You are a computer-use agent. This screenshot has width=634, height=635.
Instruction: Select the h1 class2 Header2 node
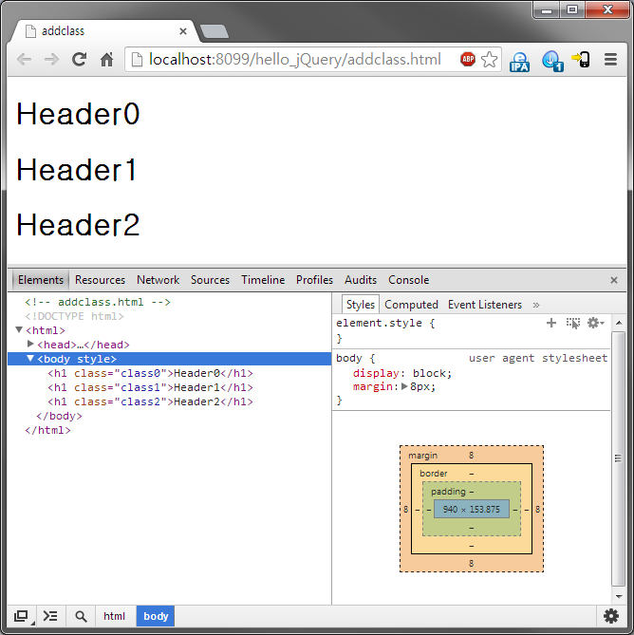pyautogui.click(x=150, y=402)
